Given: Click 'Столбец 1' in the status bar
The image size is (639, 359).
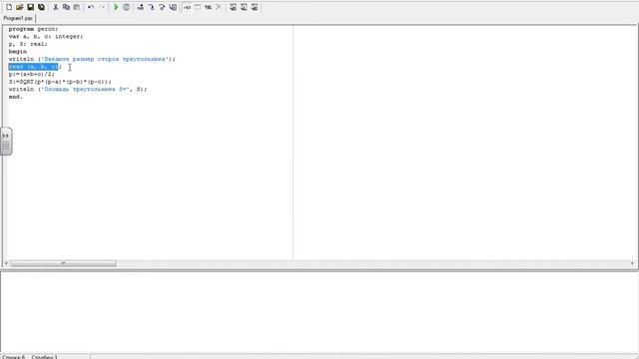Looking at the screenshot, I should pos(44,357).
